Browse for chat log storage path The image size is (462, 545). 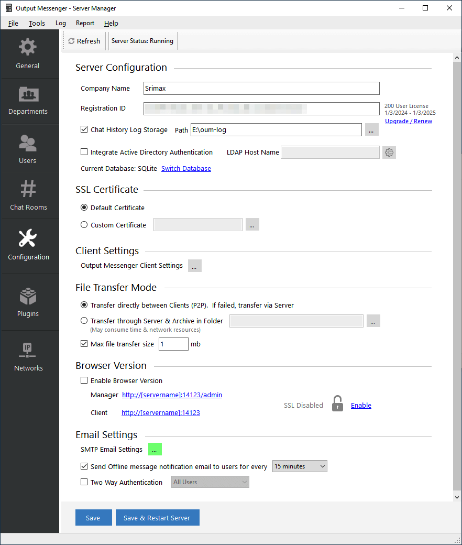click(x=372, y=129)
